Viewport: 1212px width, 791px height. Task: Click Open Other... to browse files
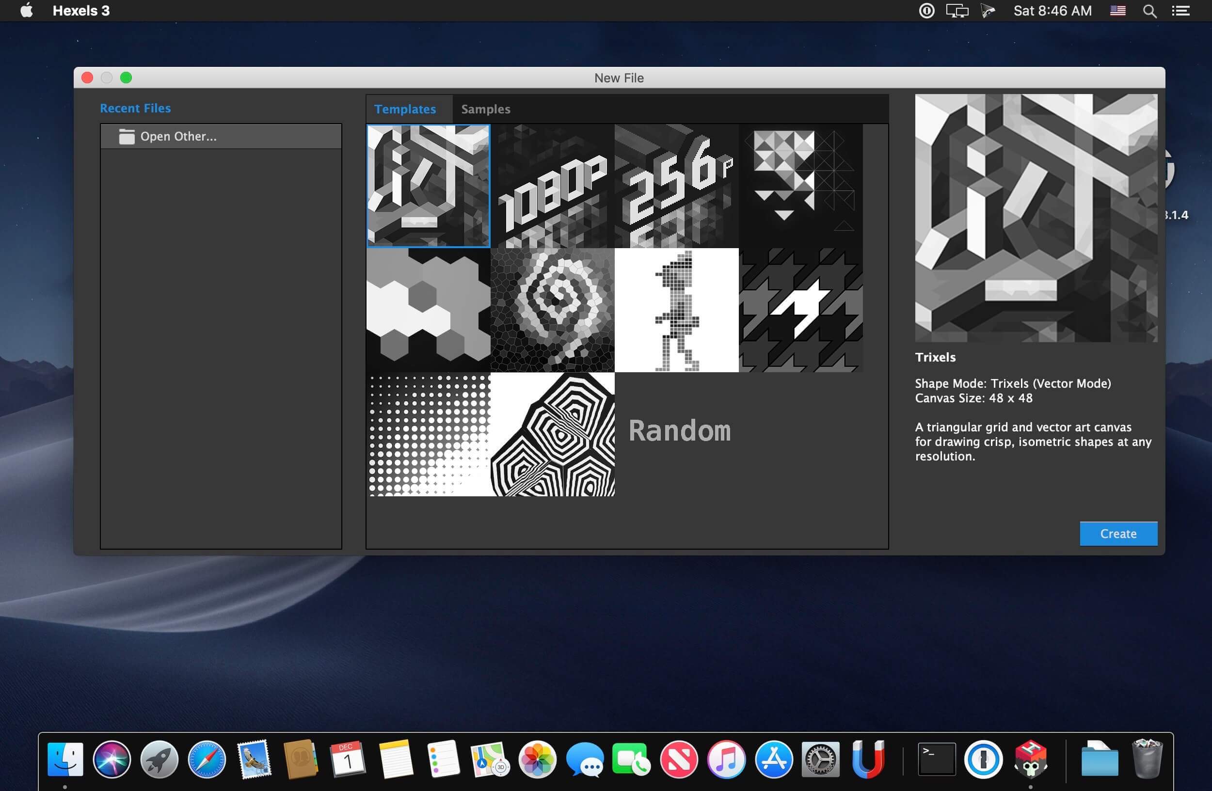tap(221, 136)
